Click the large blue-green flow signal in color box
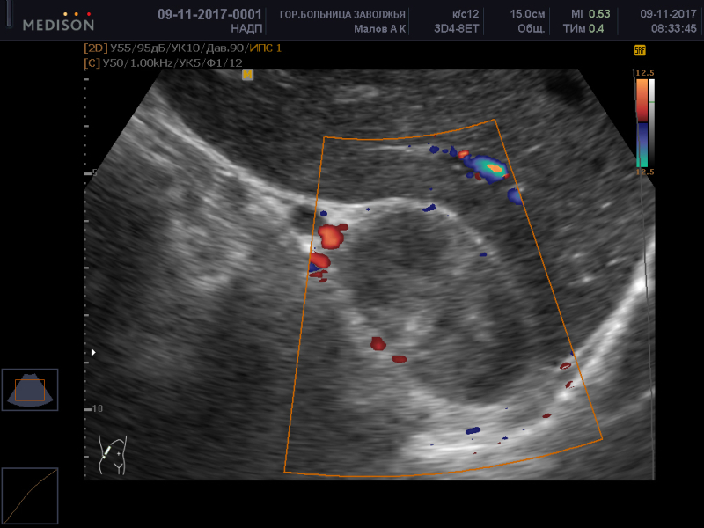Screen dimensions: 704x528 (x=487, y=168)
